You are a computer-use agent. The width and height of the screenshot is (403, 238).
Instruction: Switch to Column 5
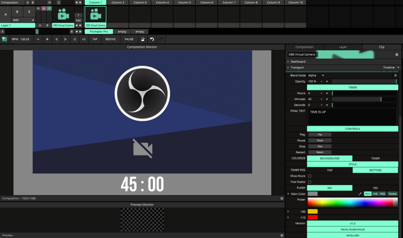(184, 2)
